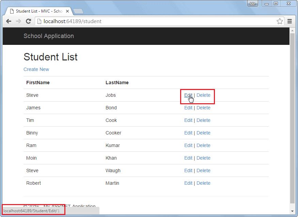
Task: Delete the Robert Martin entry
Action: [203, 183]
